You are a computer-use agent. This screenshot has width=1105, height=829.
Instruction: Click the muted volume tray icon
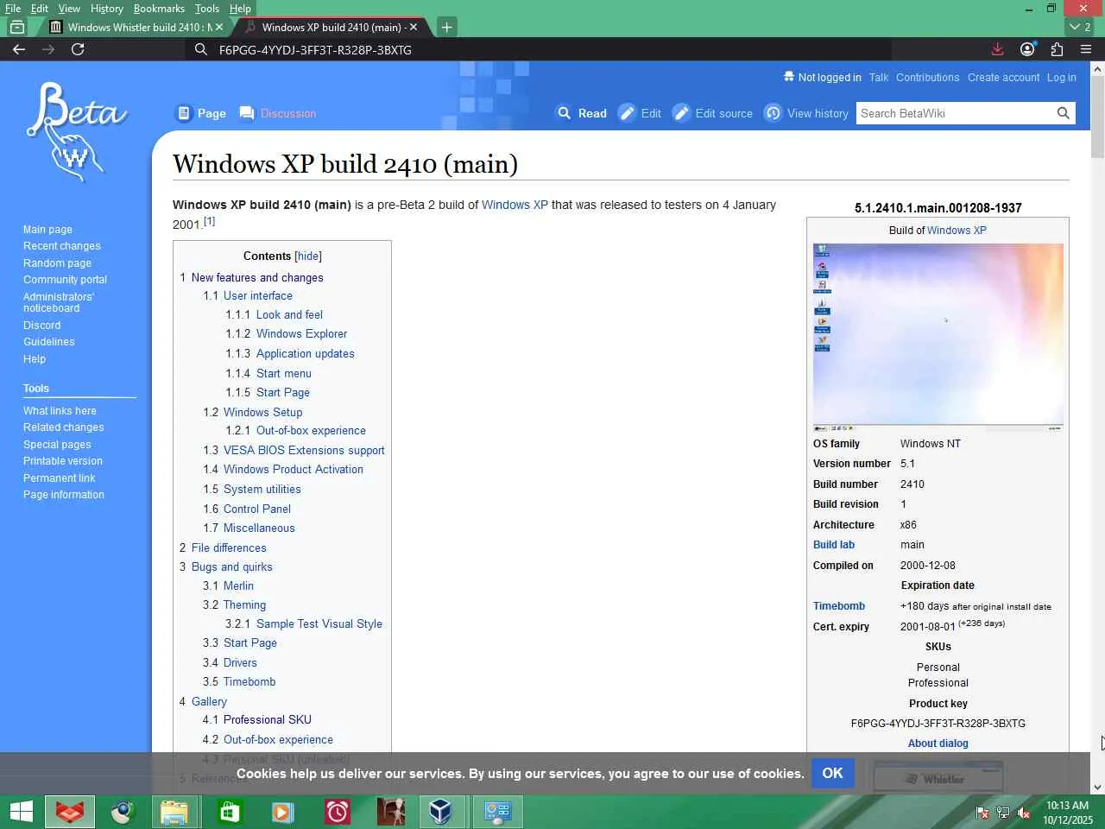(x=1024, y=813)
